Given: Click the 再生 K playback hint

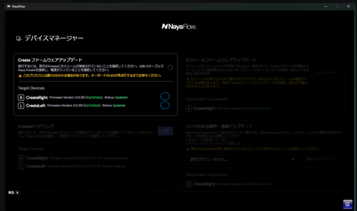Looking at the screenshot, I should [x=13, y=193].
